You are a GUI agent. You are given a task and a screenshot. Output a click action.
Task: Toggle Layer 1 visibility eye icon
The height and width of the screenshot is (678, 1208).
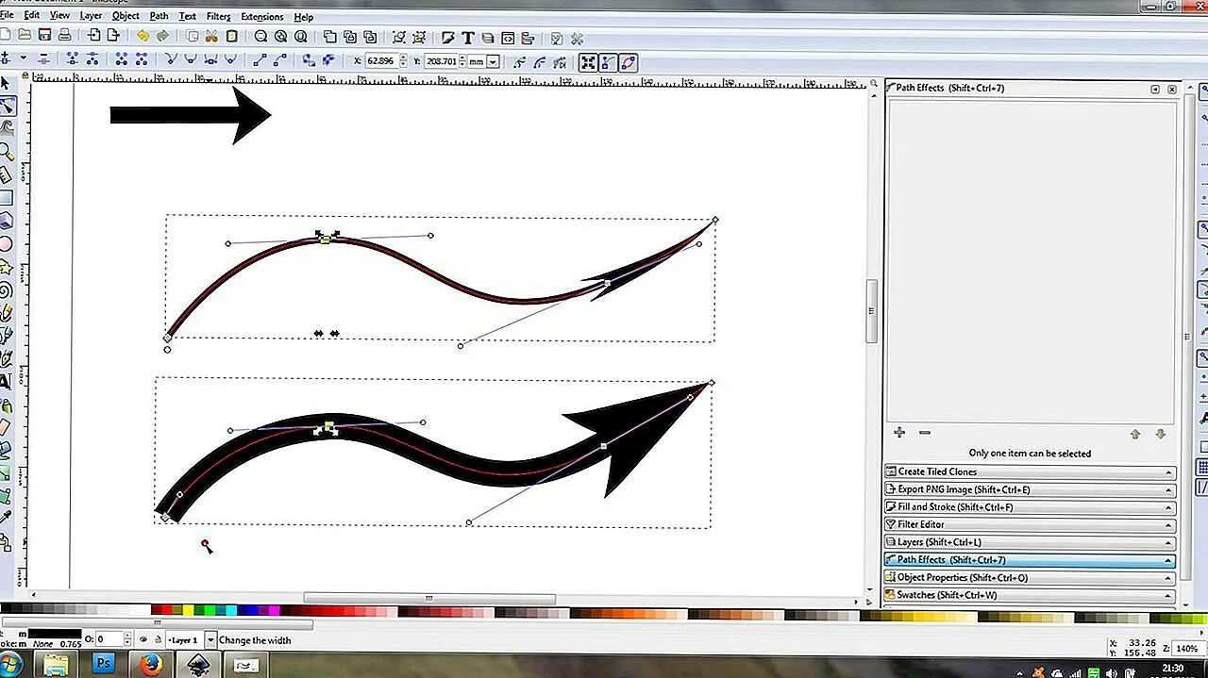(x=143, y=639)
